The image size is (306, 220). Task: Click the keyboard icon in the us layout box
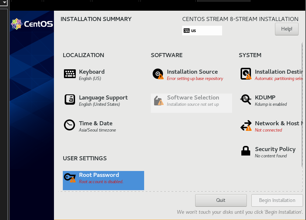tap(187, 31)
